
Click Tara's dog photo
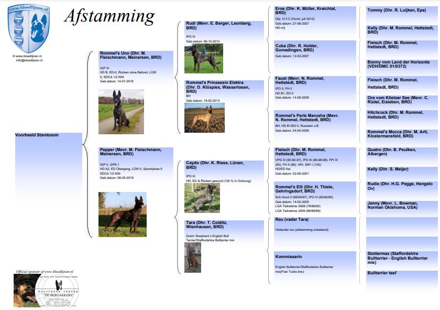pyautogui.click(x=192, y=257)
